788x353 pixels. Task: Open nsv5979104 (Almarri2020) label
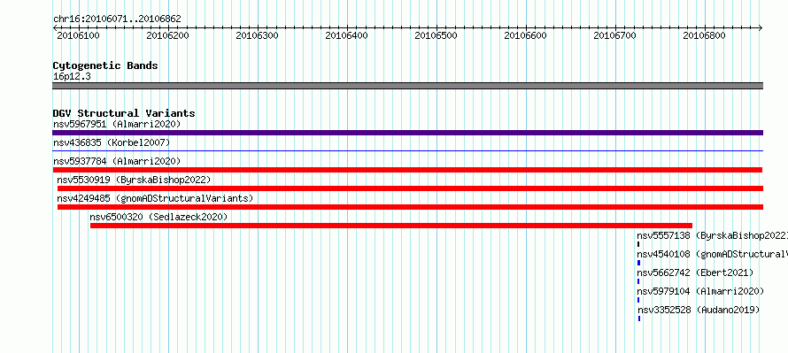pyautogui.click(x=700, y=291)
